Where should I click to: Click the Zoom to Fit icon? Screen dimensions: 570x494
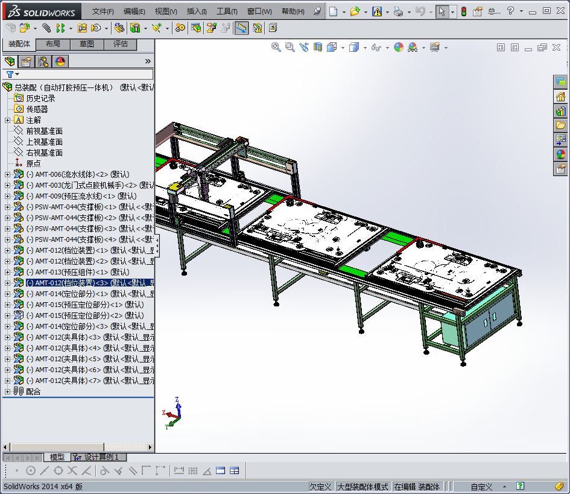(276, 47)
